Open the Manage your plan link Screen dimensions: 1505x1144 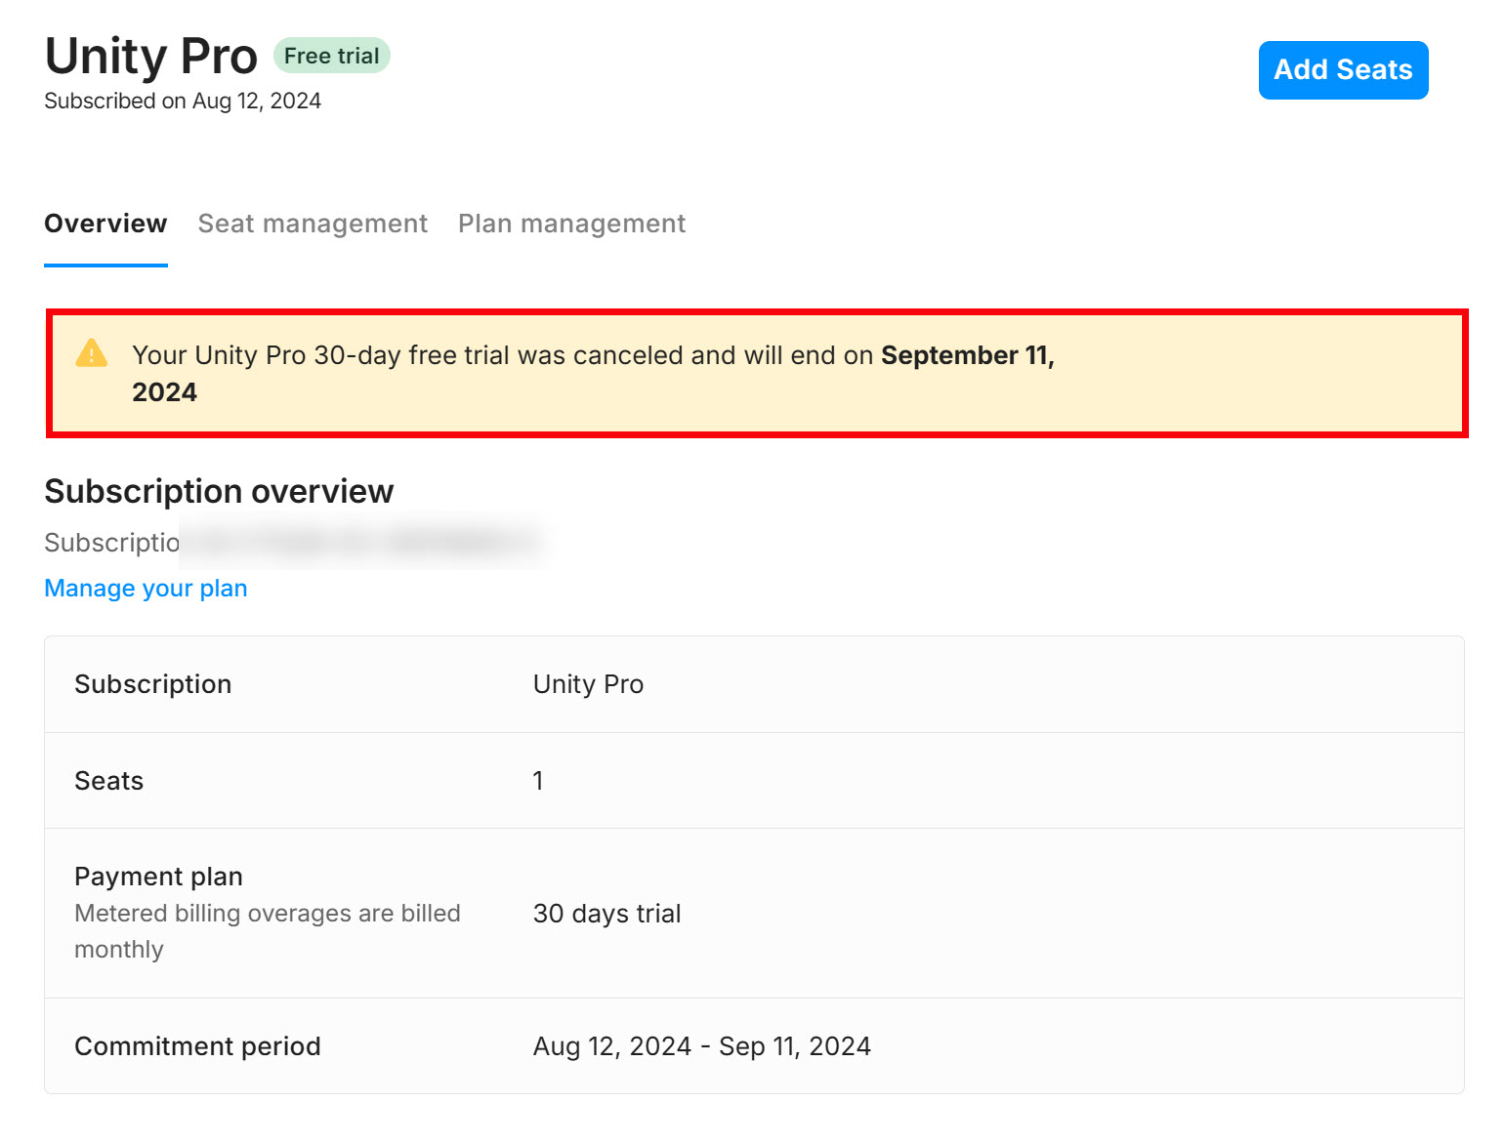pyautogui.click(x=146, y=589)
